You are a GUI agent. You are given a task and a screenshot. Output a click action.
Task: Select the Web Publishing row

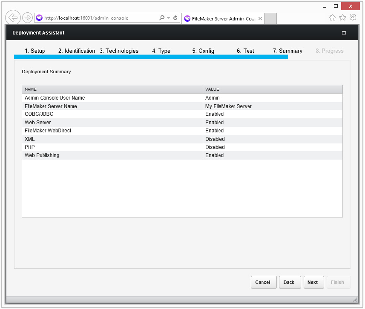click(x=182, y=155)
